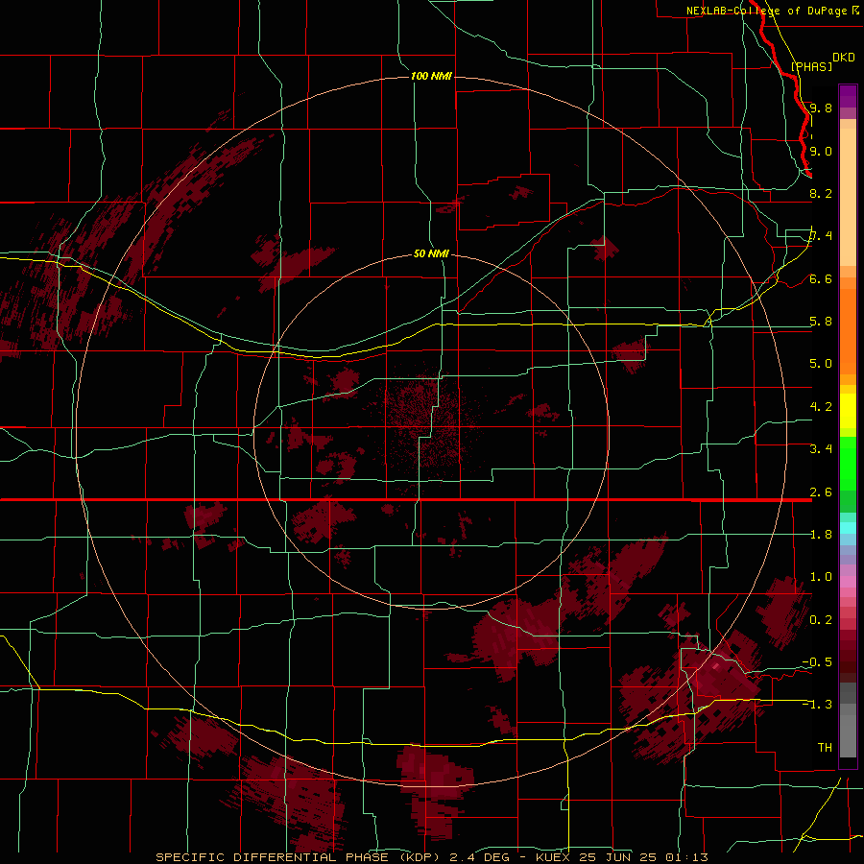Select the 3.4 legend value
The height and width of the screenshot is (864, 864).
point(821,449)
